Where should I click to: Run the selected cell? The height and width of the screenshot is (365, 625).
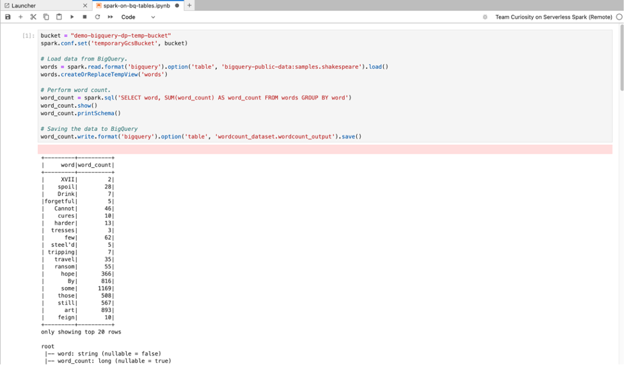(x=72, y=17)
